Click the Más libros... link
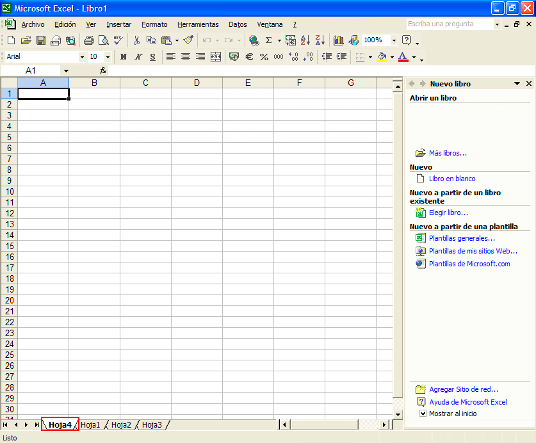 [448, 153]
